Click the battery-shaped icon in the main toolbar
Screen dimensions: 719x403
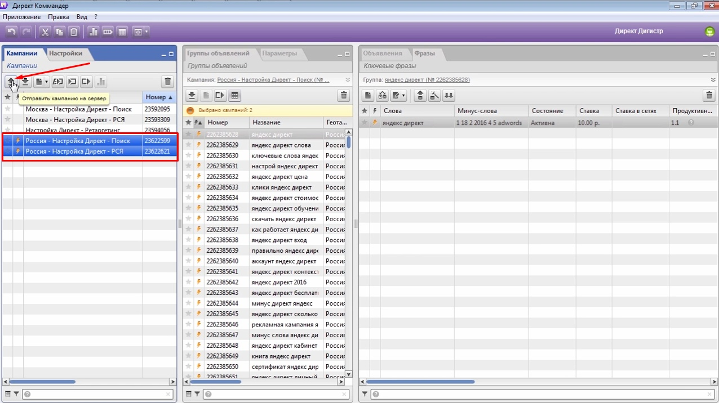[x=108, y=32]
